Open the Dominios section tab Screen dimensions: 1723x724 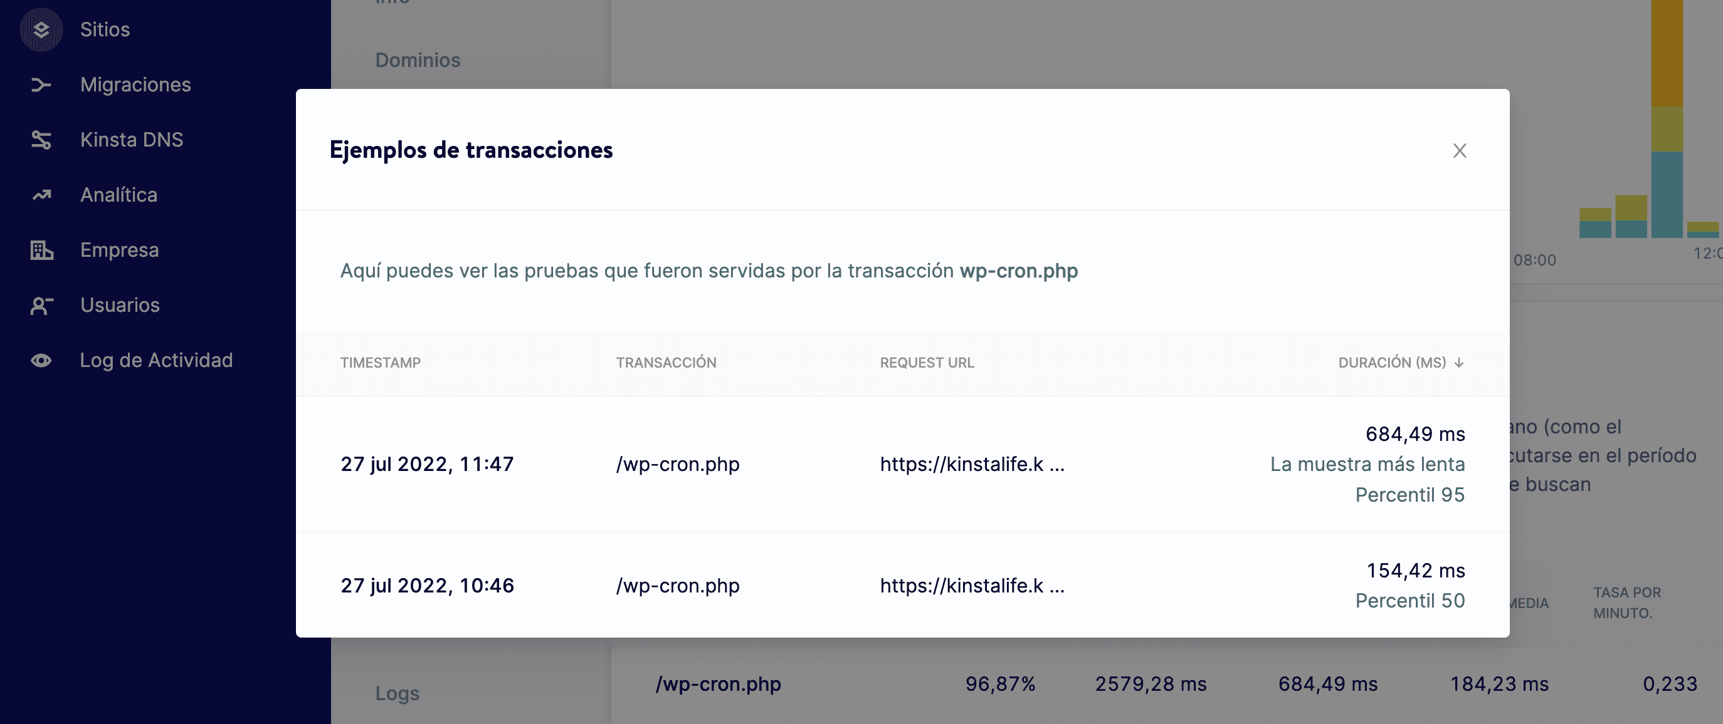[418, 60]
